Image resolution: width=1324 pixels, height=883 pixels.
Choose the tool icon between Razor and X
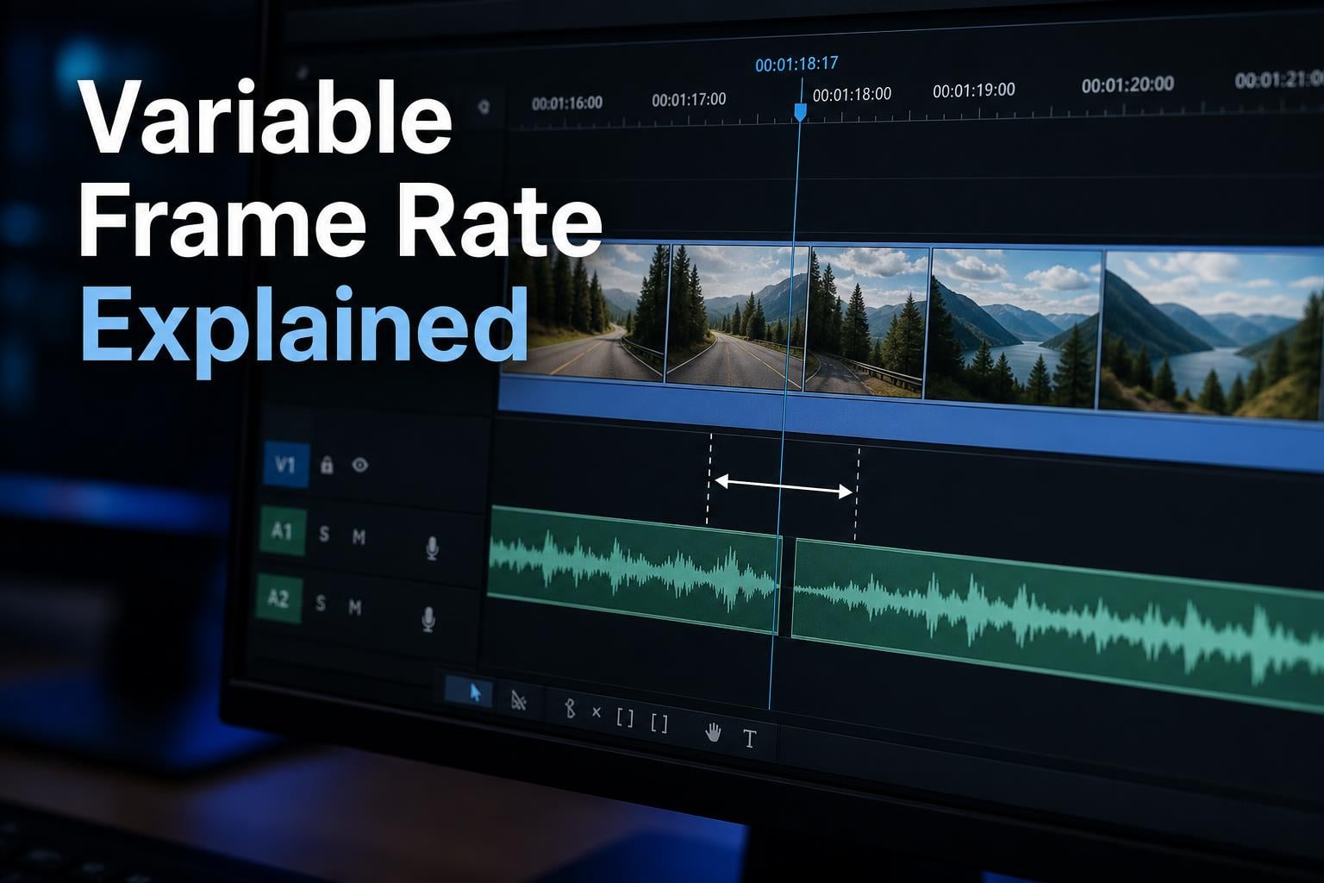coord(569,708)
